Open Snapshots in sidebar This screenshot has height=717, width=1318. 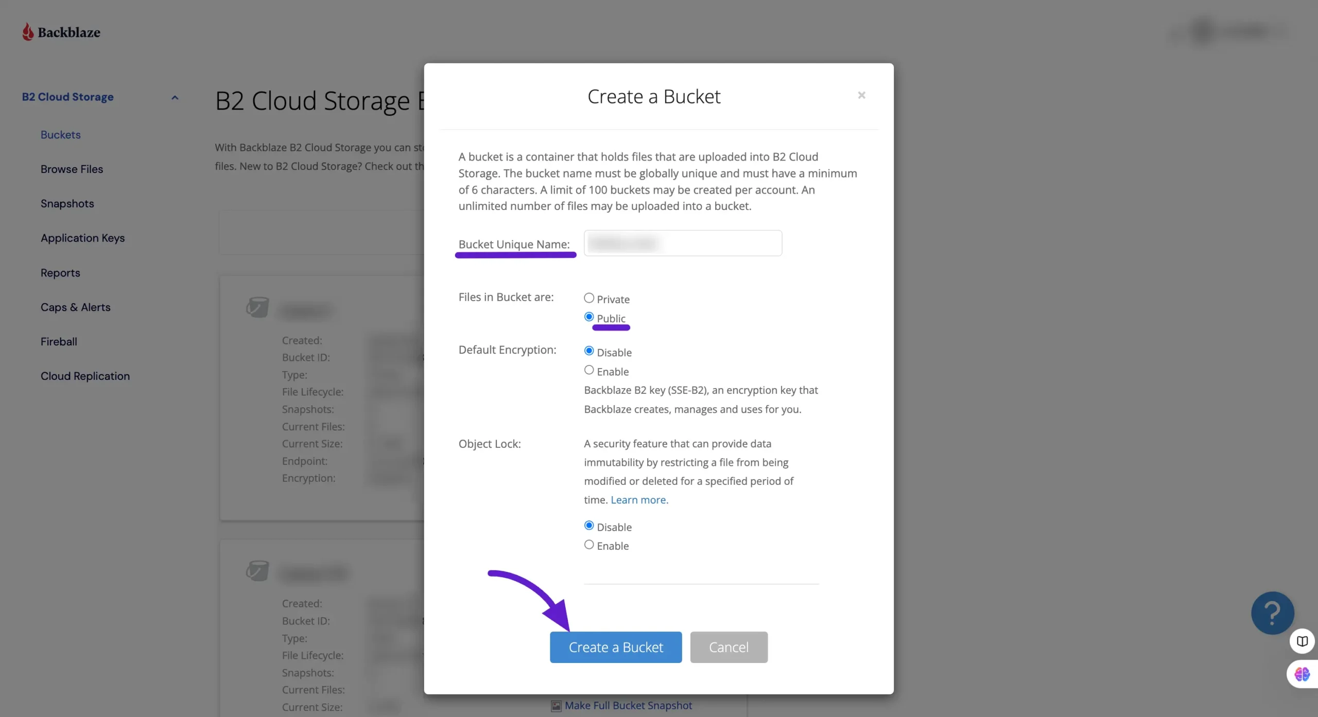[67, 204]
